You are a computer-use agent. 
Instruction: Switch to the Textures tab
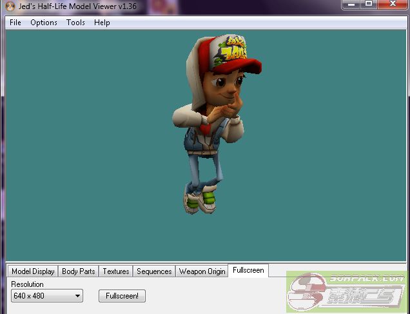click(x=116, y=271)
